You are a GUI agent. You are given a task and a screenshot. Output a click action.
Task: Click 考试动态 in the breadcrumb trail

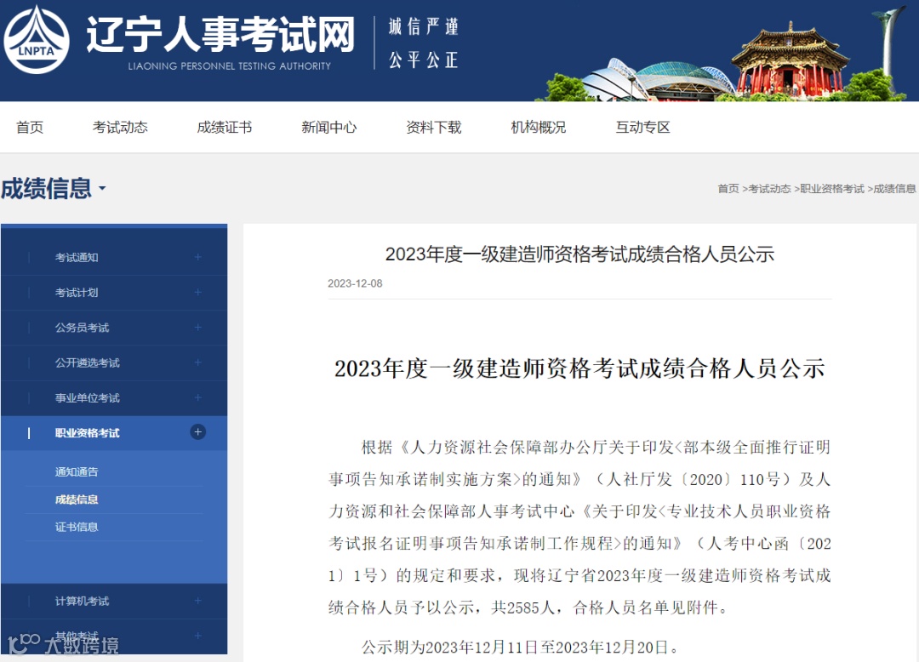pyautogui.click(x=769, y=189)
